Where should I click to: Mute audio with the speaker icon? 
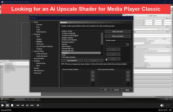tap(162, 105)
